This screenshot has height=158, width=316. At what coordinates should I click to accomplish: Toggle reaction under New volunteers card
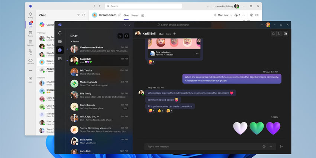(151, 62)
